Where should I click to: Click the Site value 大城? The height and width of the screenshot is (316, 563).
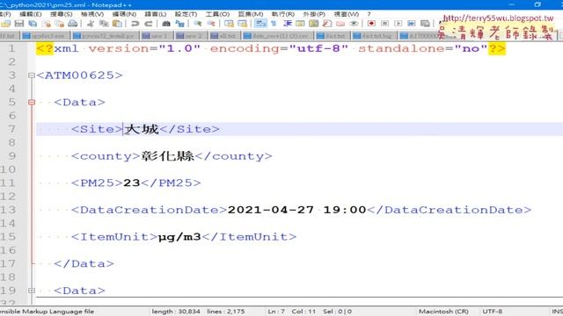click(142, 129)
